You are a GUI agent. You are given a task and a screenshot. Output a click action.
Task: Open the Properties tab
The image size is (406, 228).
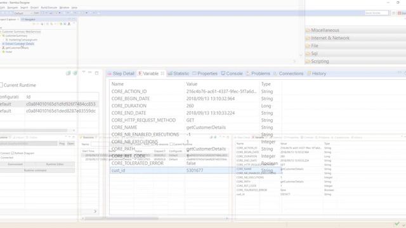point(205,73)
